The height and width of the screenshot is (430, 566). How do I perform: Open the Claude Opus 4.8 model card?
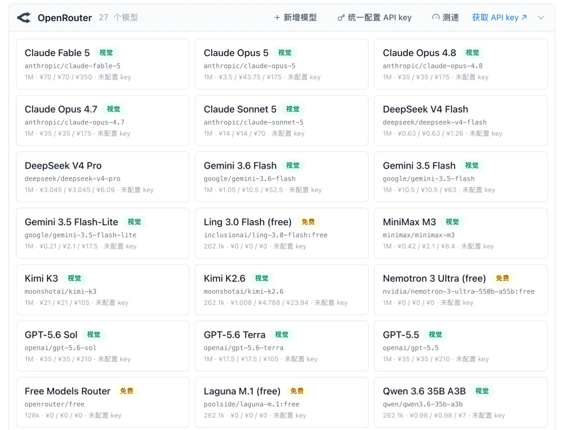coord(461,64)
